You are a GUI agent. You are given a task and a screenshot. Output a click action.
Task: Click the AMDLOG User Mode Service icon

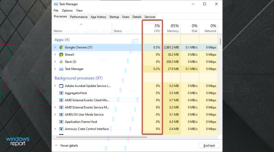(x=61, y=115)
